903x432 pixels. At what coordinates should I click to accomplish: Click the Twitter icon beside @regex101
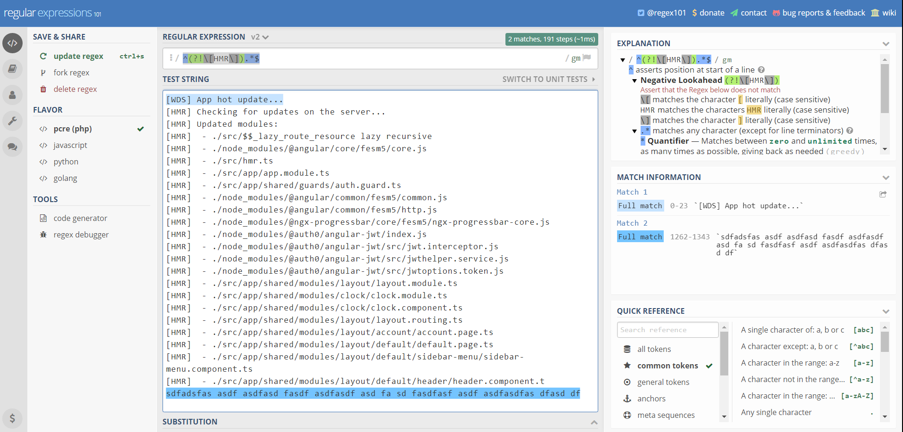641,13
